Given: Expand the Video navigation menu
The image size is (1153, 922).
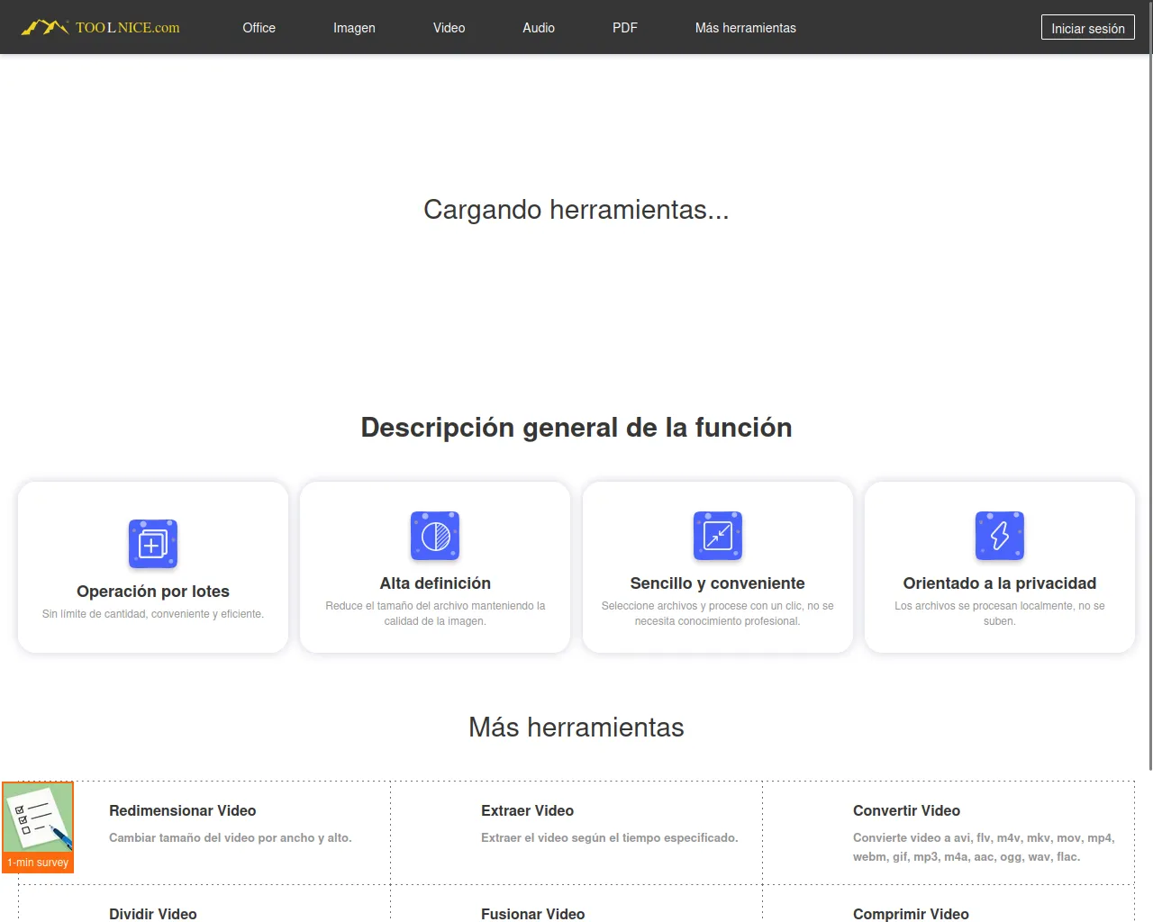Looking at the screenshot, I should click(x=449, y=28).
